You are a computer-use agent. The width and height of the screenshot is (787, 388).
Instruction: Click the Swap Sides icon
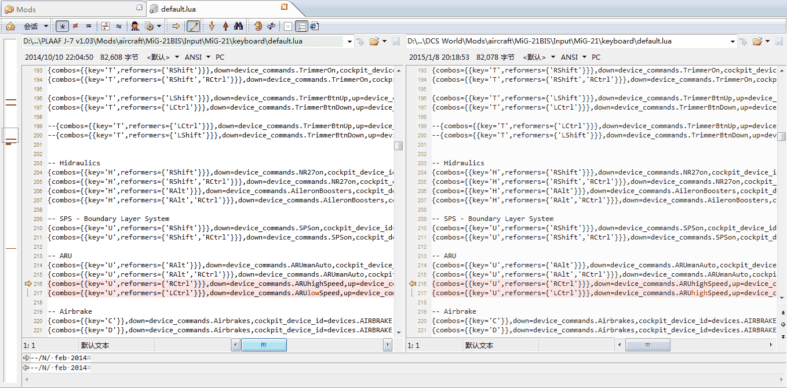click(x=258, y=26)
